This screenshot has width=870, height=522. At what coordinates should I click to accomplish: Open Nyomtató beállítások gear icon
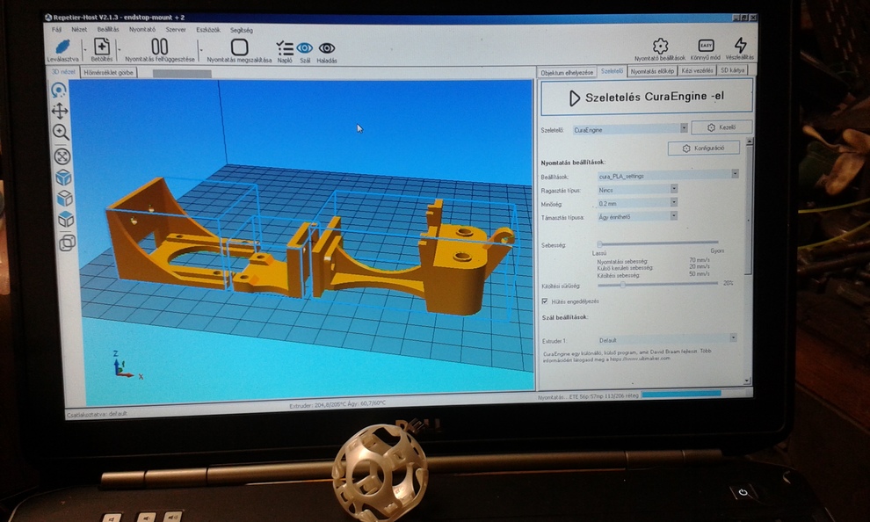pos(660,45)
